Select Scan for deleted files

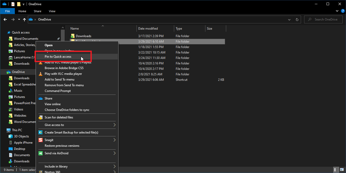click(59, 117)
